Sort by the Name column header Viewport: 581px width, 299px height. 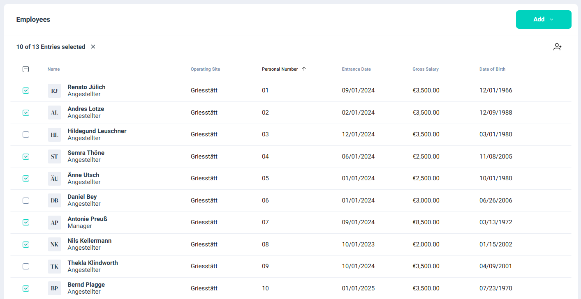click(53, 69)
